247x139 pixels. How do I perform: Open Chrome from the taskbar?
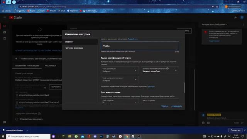click(x=127, y=136)
